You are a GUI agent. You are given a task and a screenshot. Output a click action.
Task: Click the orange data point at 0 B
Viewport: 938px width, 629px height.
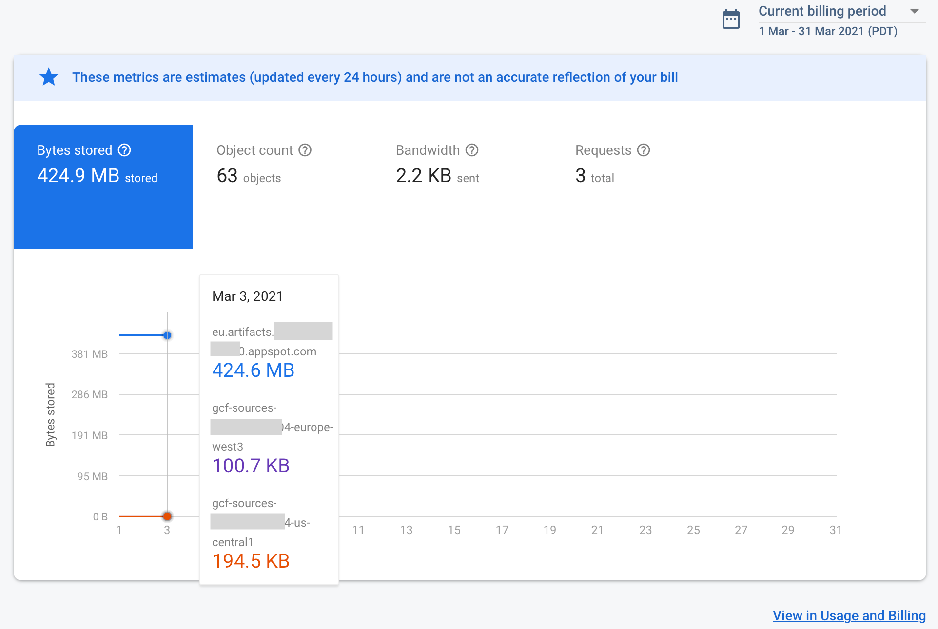point(167,516)
